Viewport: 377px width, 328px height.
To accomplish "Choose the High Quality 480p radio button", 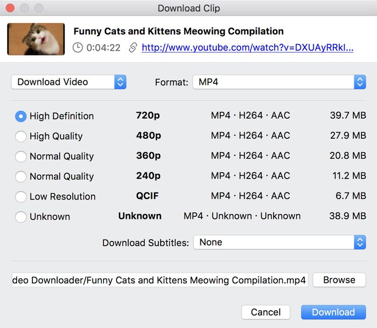I will click(21, 137).
